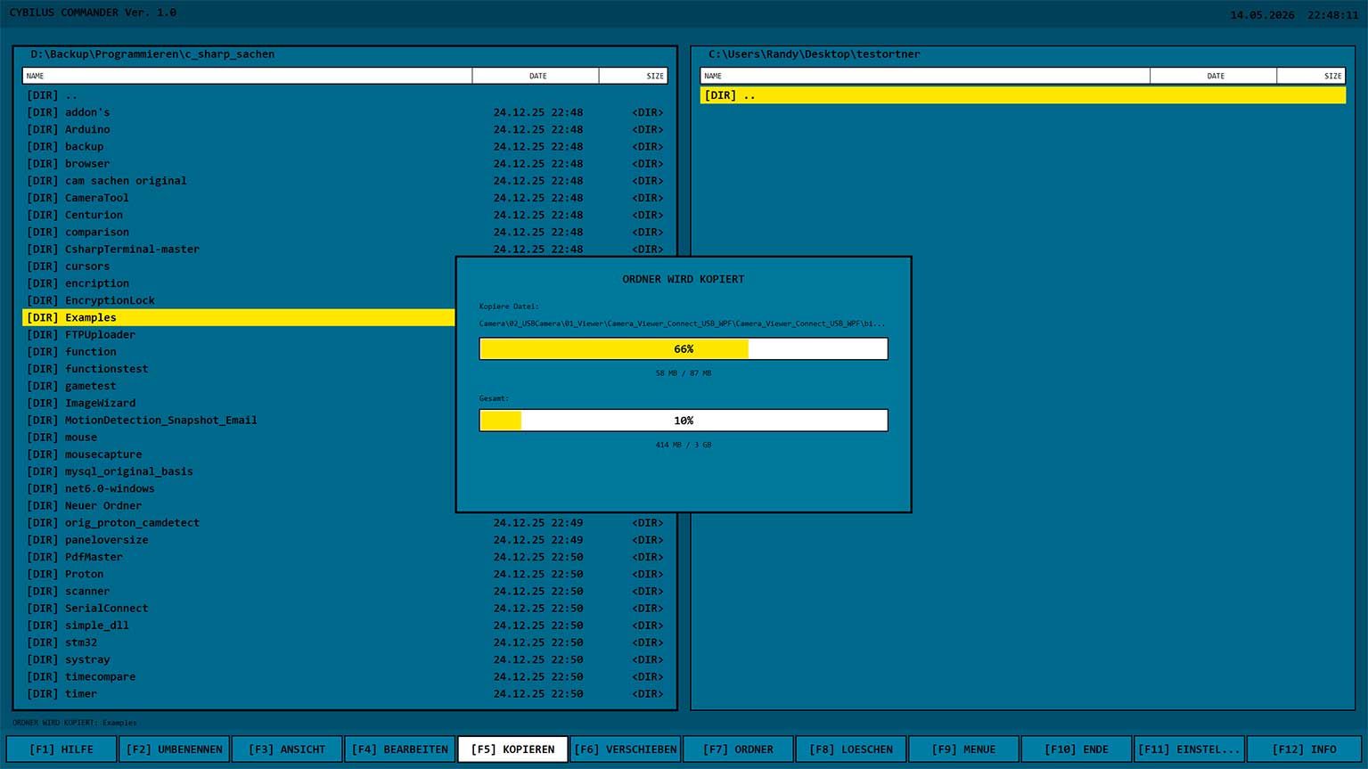The height and width of the screenshot is (769, 1368).
Task: Select the Neuer Ordner directory
Action: pyautogui.click(x=239, y=506)
